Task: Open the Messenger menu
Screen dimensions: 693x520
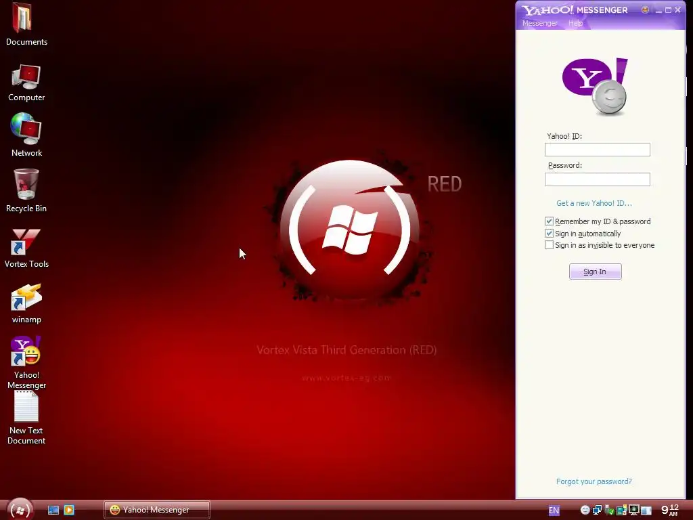Action: click(539, 23)
